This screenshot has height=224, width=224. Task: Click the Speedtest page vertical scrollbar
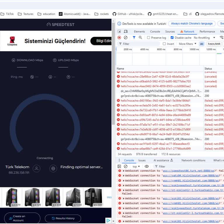pos(113,73)
